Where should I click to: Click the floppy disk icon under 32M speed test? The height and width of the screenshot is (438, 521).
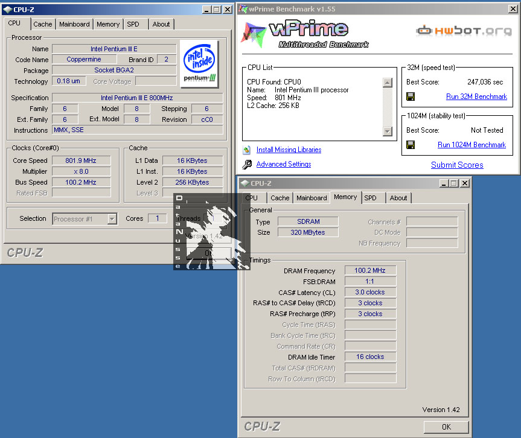click(x=411, y=97)
